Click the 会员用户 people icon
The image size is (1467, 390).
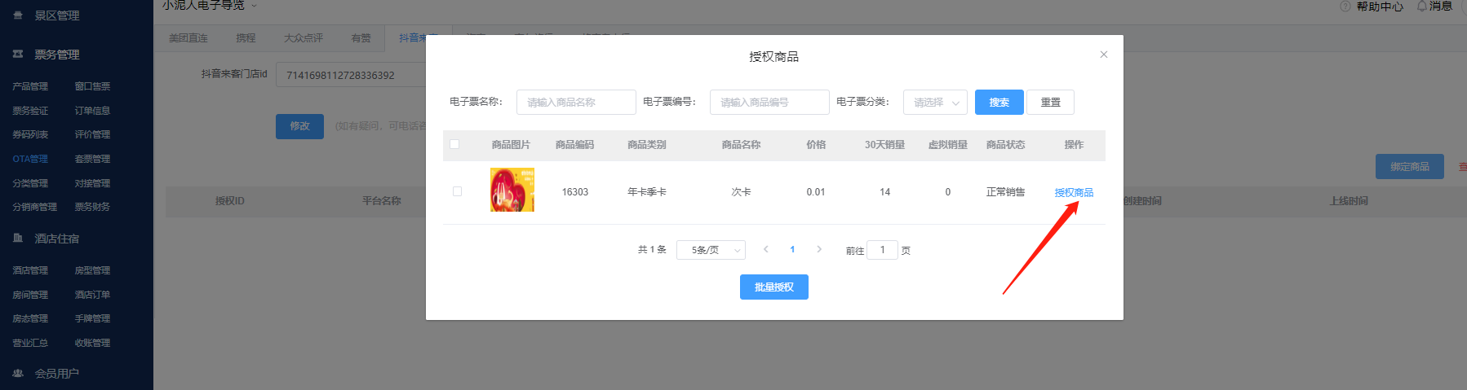point(18,374)
